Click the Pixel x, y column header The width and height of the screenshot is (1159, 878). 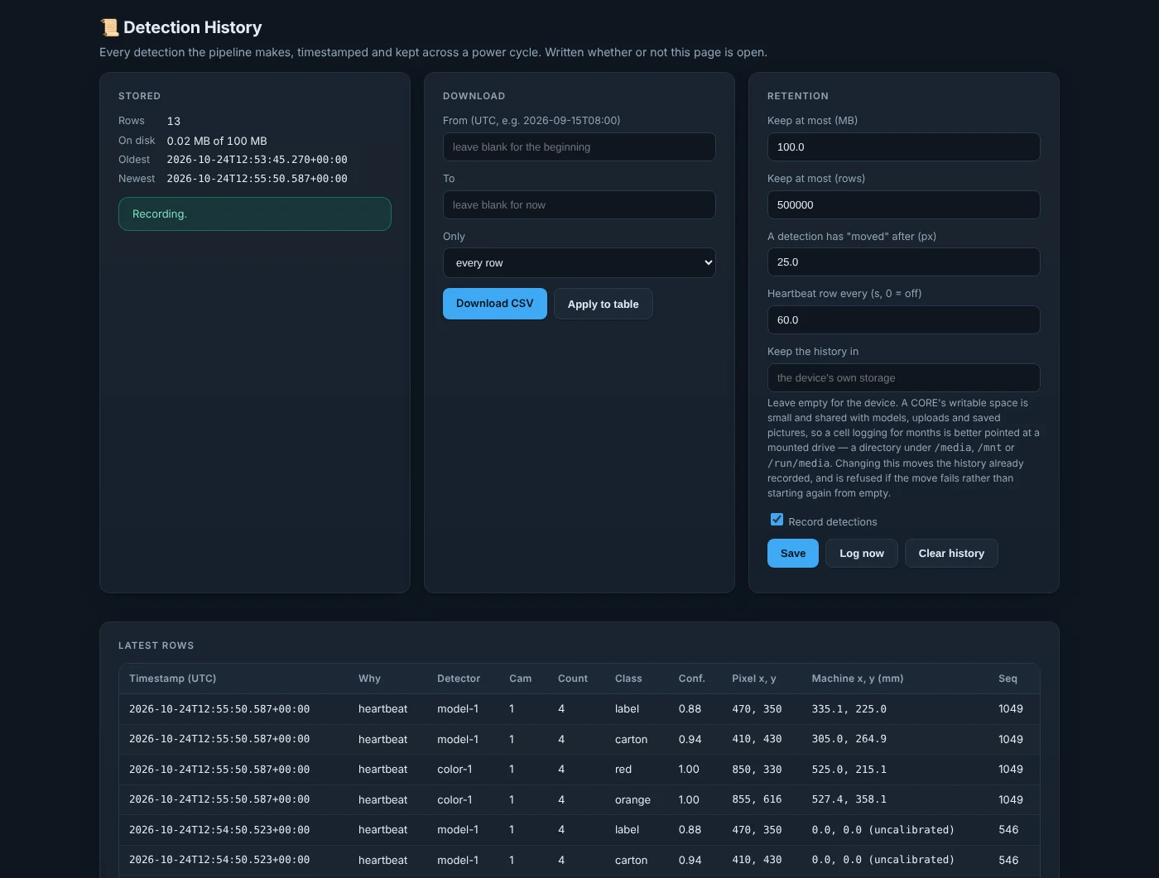pyautogui.click(x=754, y=679)
